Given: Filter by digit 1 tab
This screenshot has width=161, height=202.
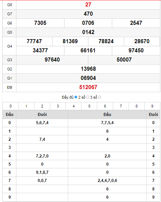Looking at the screenshot, I should (x=26, y=106).
